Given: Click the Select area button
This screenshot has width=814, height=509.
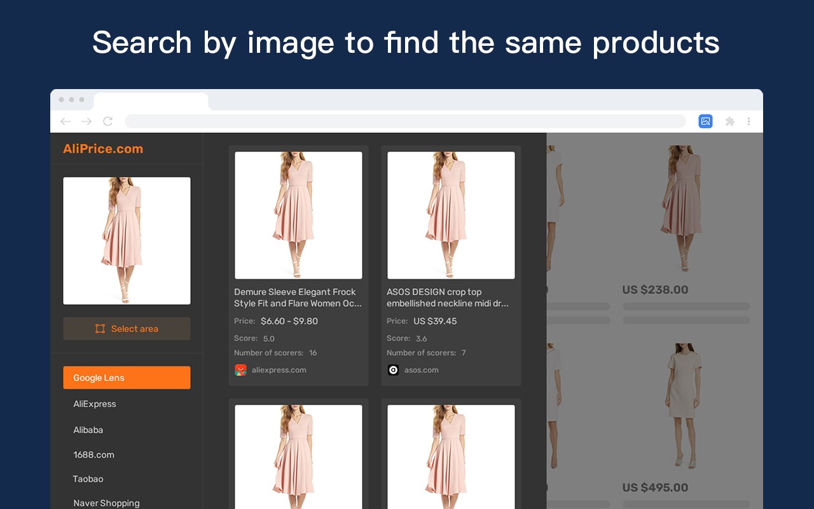Looking at the screenshot, I should (127, 329).
